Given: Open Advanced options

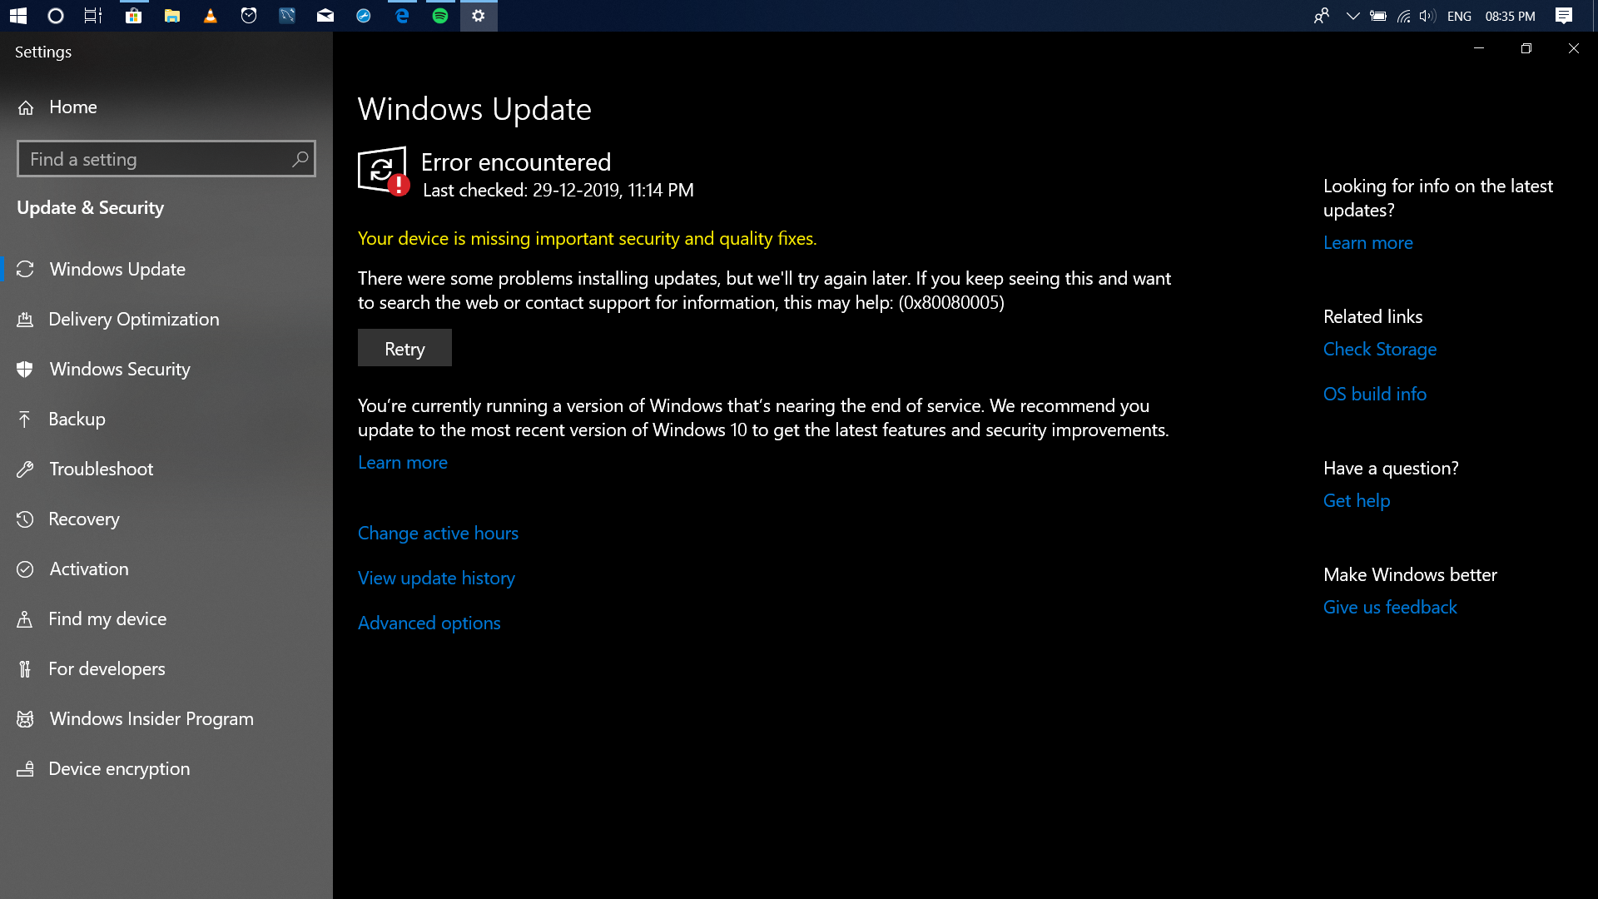Looking at the screenshot, I should (429, 623).
